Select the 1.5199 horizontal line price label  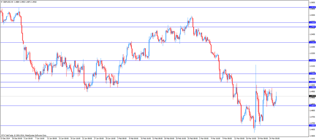click(312, 60)
